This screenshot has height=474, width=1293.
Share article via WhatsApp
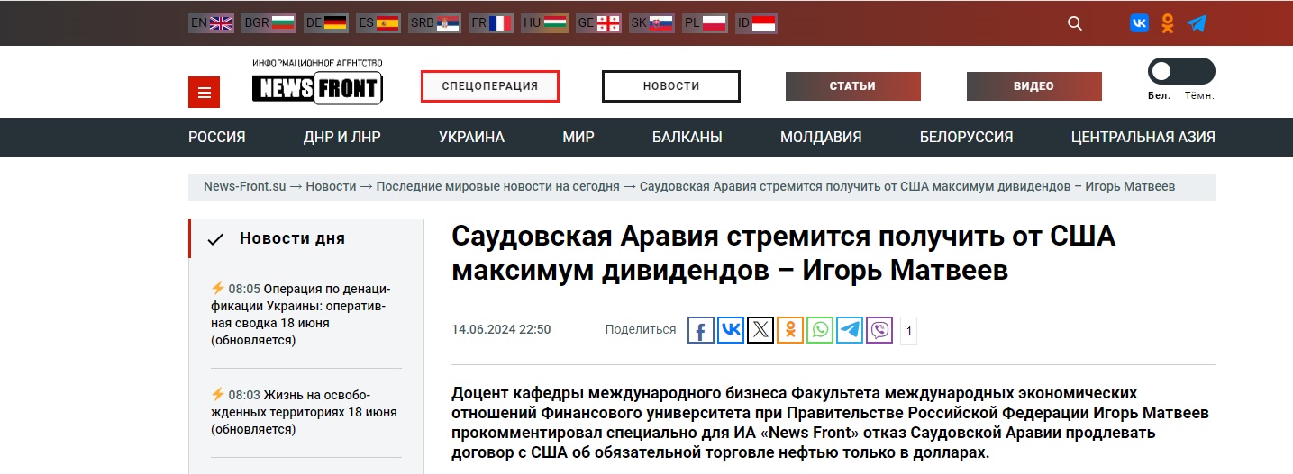pyautogui.click(x=820, y=330)
